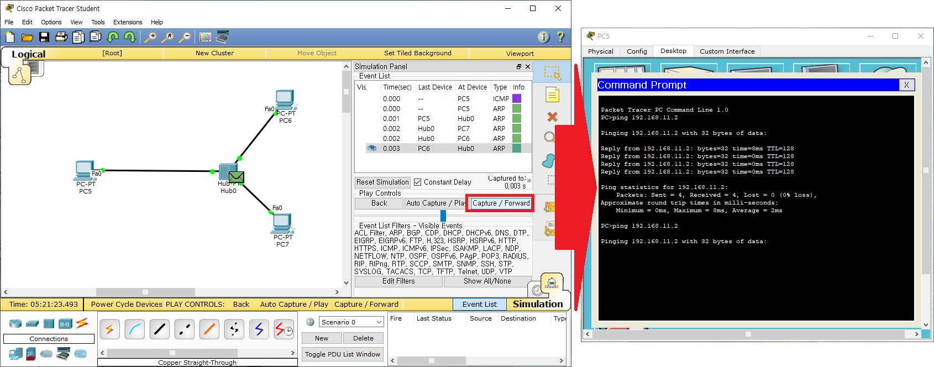Close the Command Prompt with X
Viewport: 934px width, 367px height.
coord(906,85)
